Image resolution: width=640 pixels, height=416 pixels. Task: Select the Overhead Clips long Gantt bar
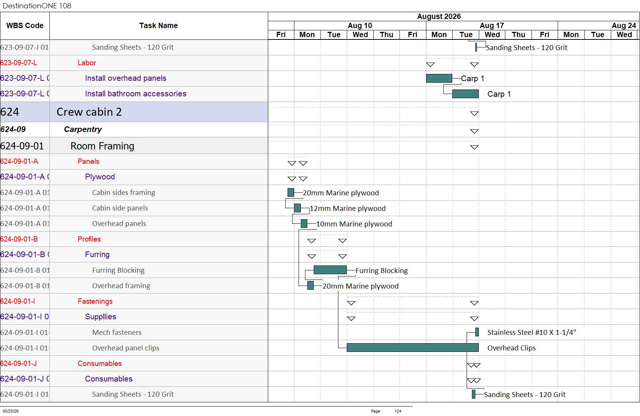click(413, 348)
